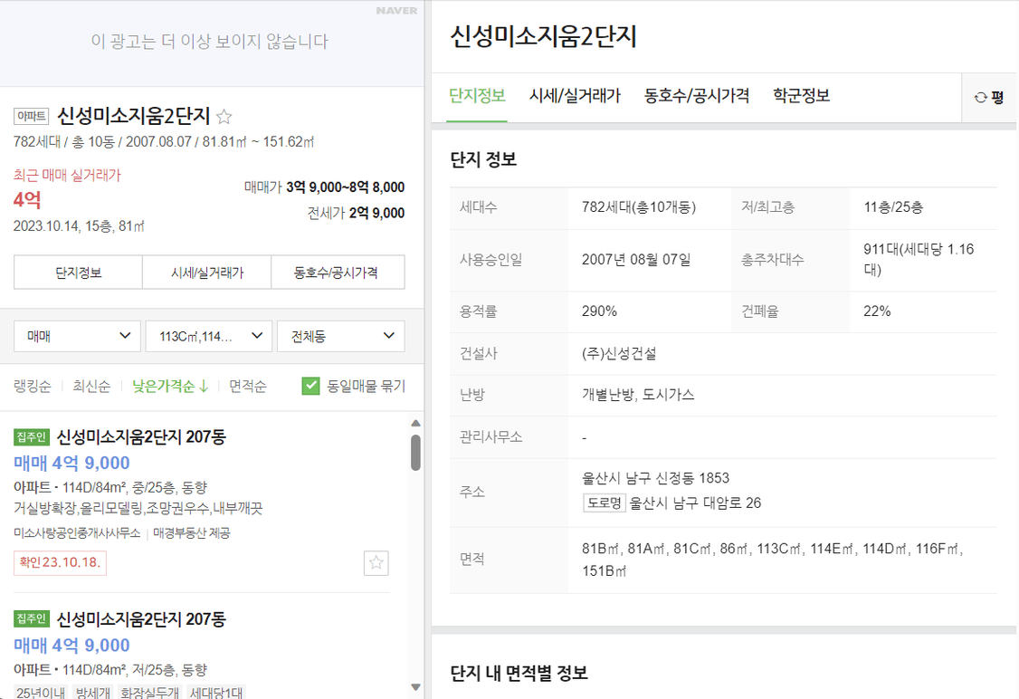
Task: Click the 22% 건폐율 value
Action: [x=877, y=311]
